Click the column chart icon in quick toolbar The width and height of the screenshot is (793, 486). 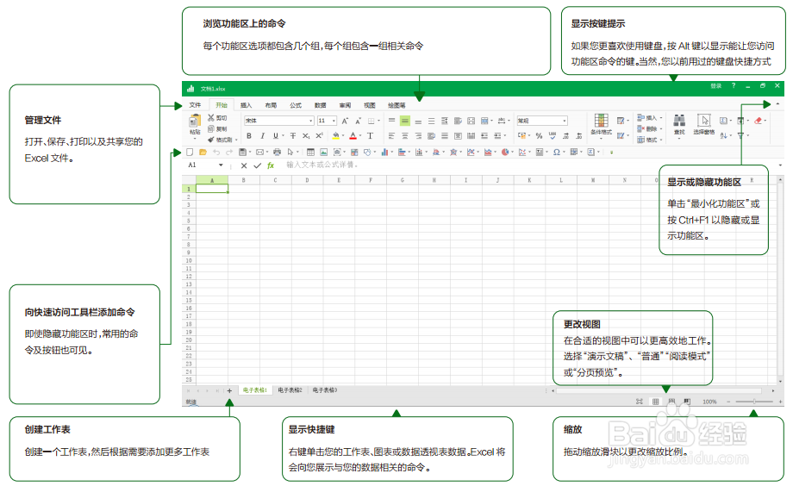[x=384, y=152]
